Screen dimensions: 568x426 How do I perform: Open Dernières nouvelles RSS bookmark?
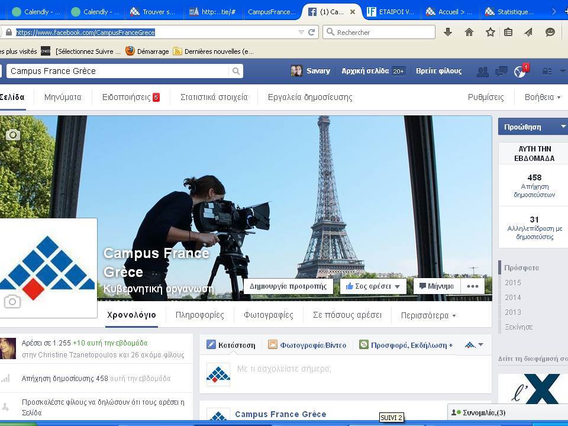coord(214,51)
